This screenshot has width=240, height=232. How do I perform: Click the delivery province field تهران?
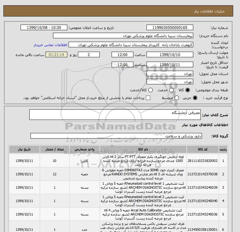pos(170,74)
